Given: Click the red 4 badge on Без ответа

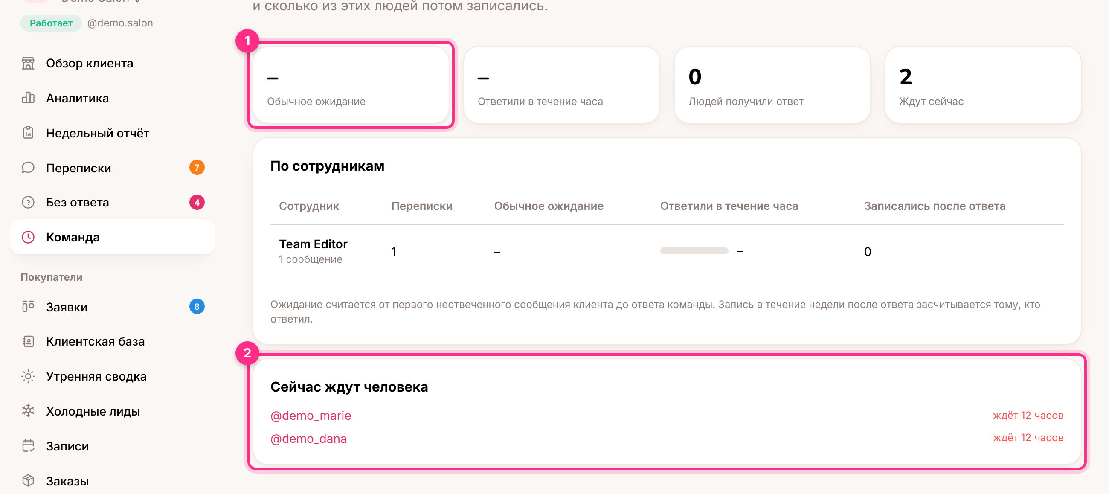Looking at the screenshot, I should [197, 202].
